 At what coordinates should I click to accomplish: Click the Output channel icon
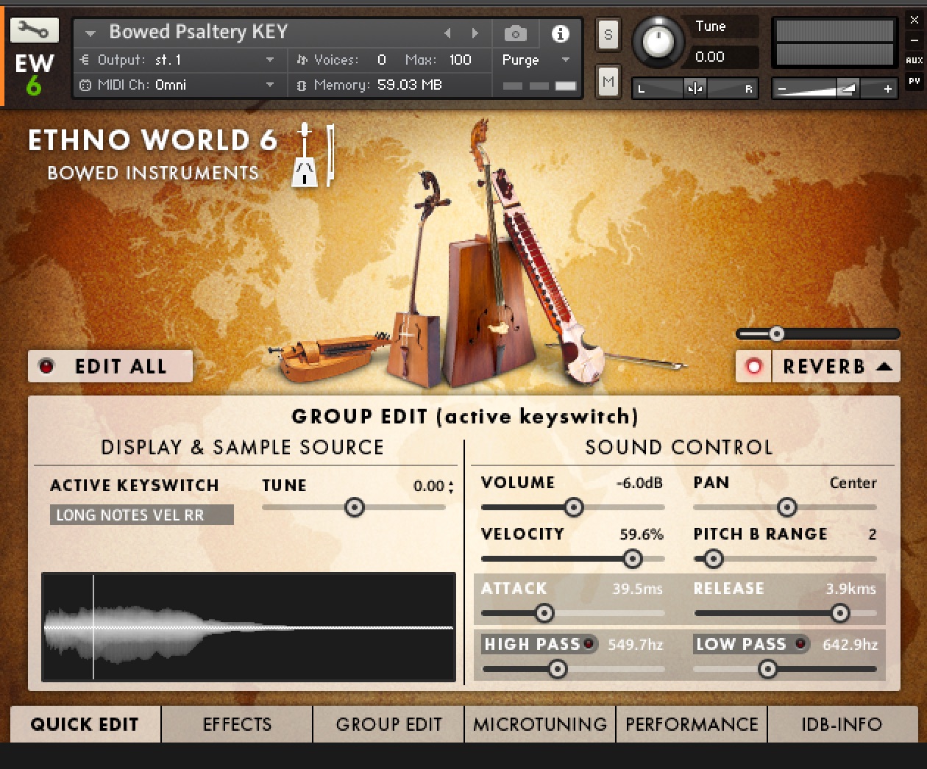click(x=85, y=60)
